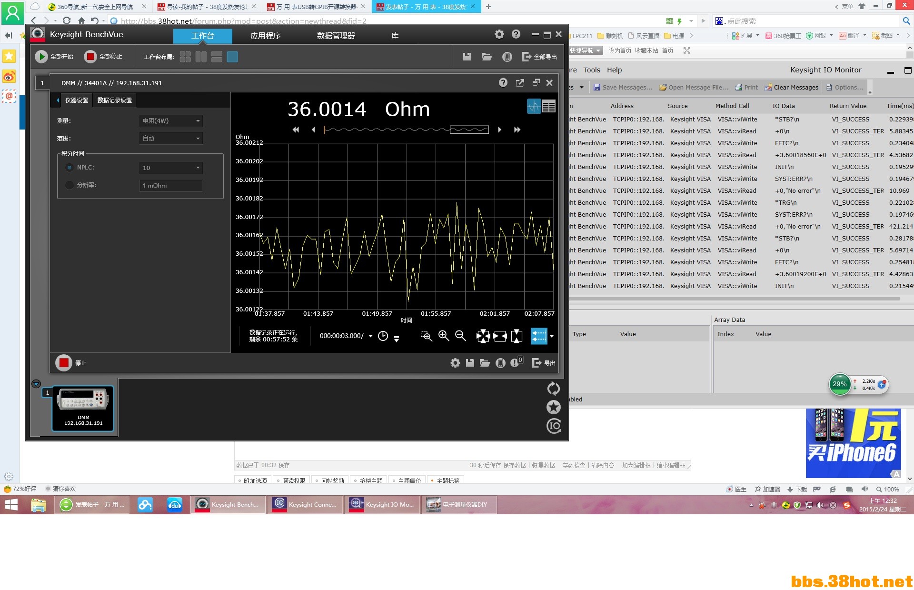Open BenchVue help question mark

(x=516, y=34)
